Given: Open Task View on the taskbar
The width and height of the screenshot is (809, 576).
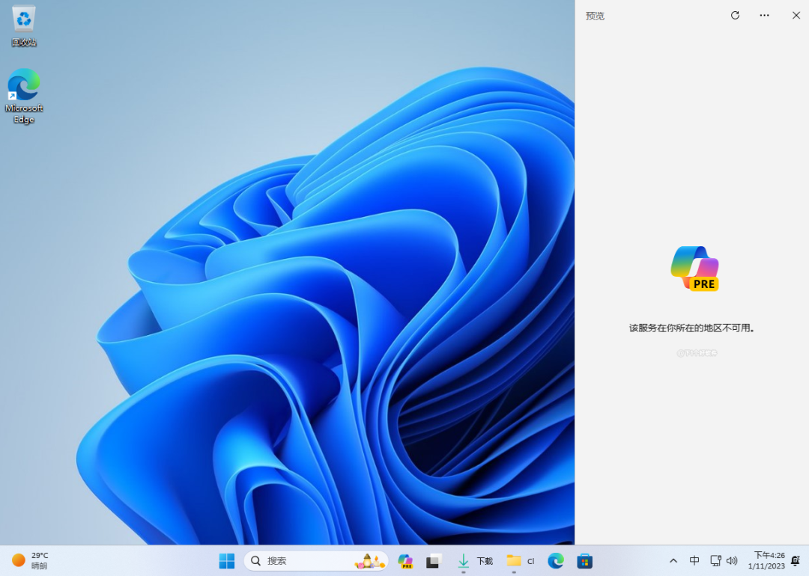Looking at the screenshot, I should (434, 561).
